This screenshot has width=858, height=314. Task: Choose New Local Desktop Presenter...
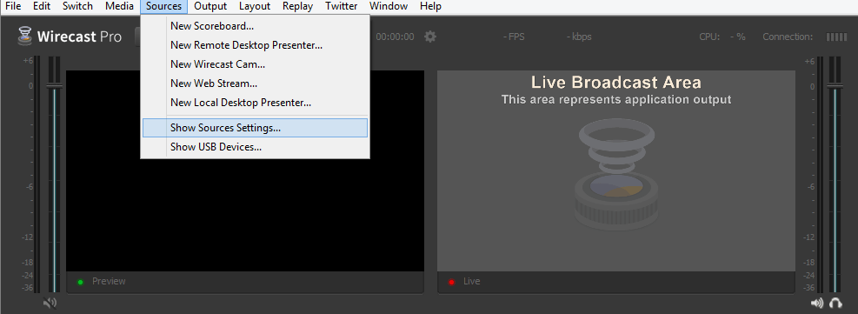pos(255,103)
